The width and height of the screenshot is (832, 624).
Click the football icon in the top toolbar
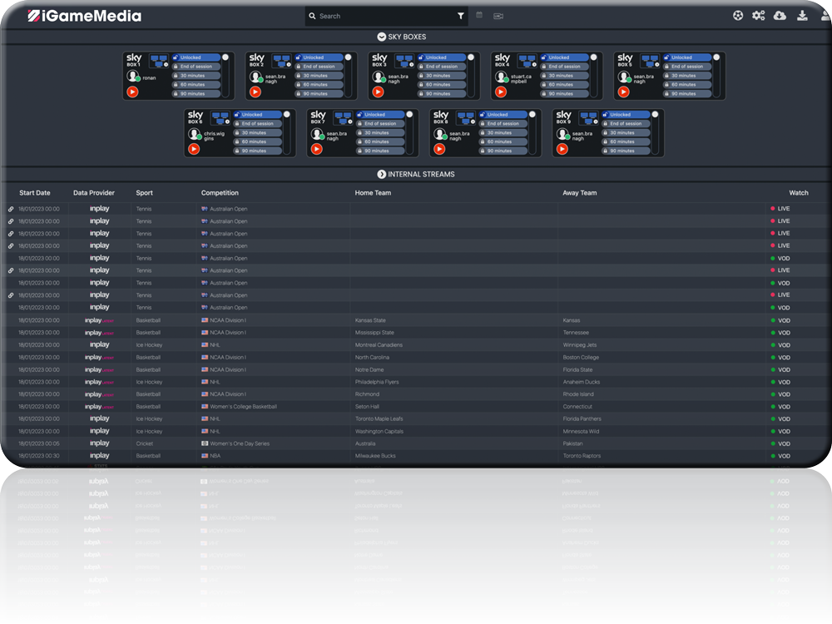click(x=738, y=15)
